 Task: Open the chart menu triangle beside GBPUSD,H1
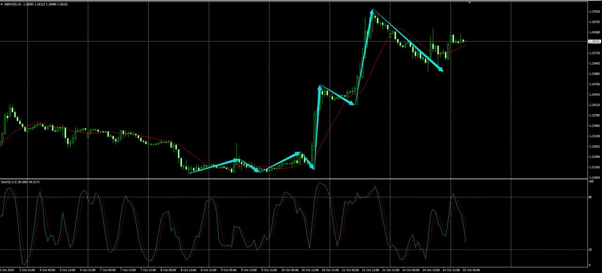(x=2, y=4)
